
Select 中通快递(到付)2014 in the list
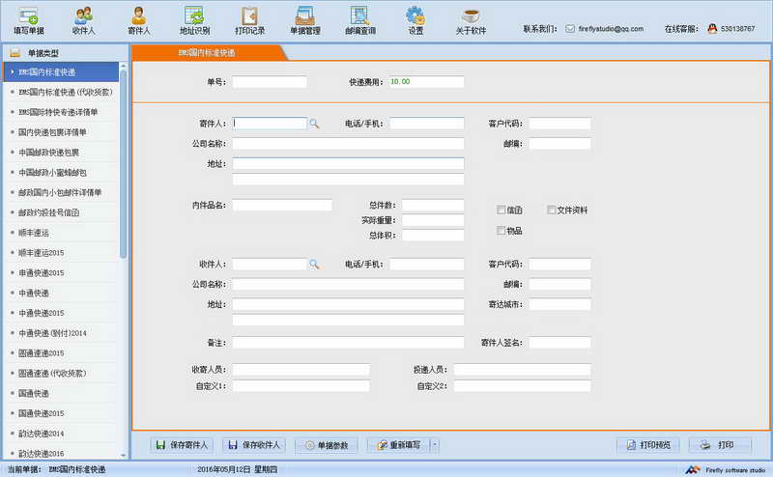click(x=61, y=333)
